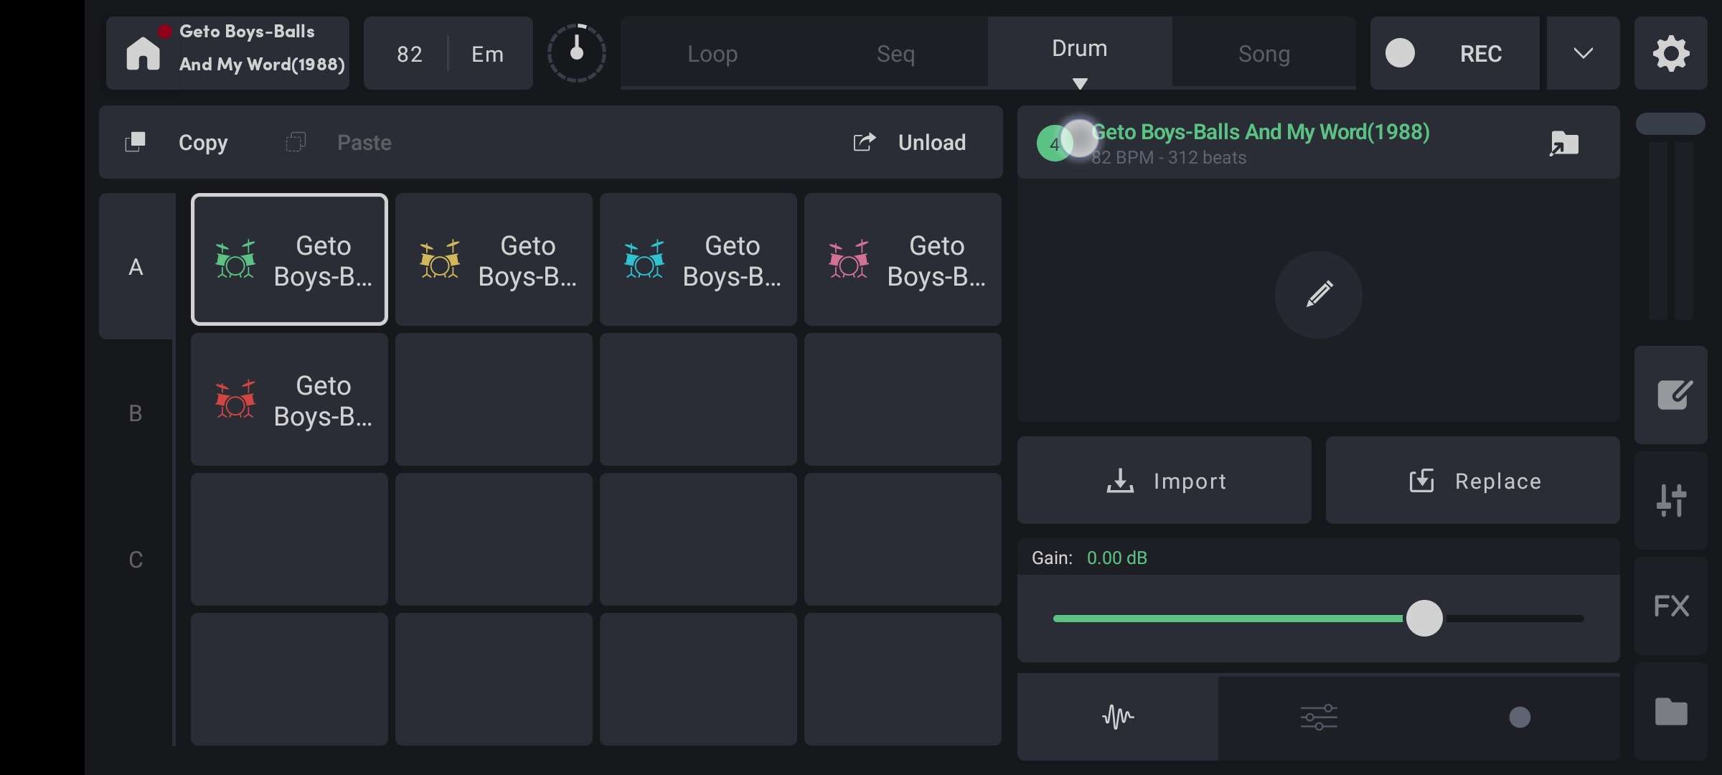1722x775 pixels.
Task: Click Unload text button
Action: click(x=932, y=143)
